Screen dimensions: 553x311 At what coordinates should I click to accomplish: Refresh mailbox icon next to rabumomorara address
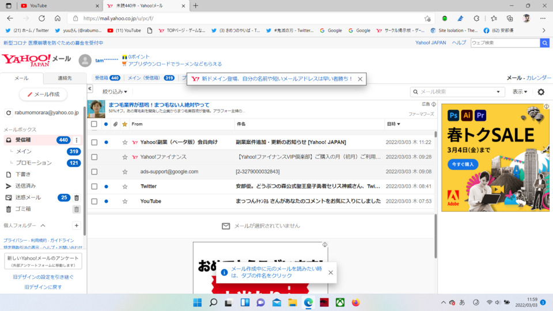pos(9,113)
